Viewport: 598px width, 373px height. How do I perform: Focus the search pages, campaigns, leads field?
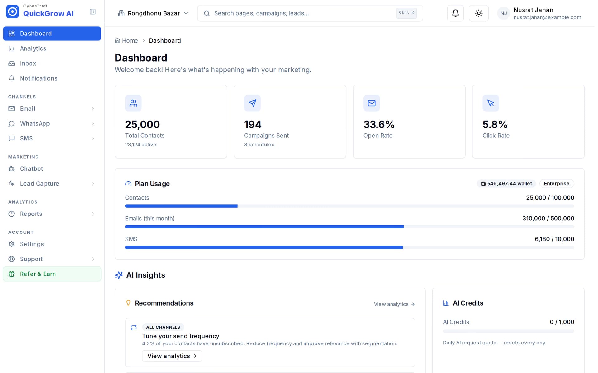coord(310,13)
